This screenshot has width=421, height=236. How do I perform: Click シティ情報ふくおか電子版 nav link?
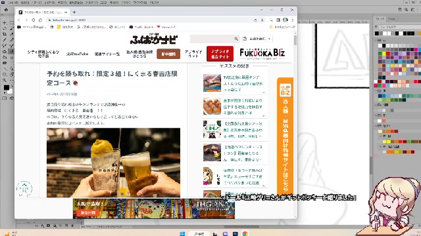click(x=43, y=54)
